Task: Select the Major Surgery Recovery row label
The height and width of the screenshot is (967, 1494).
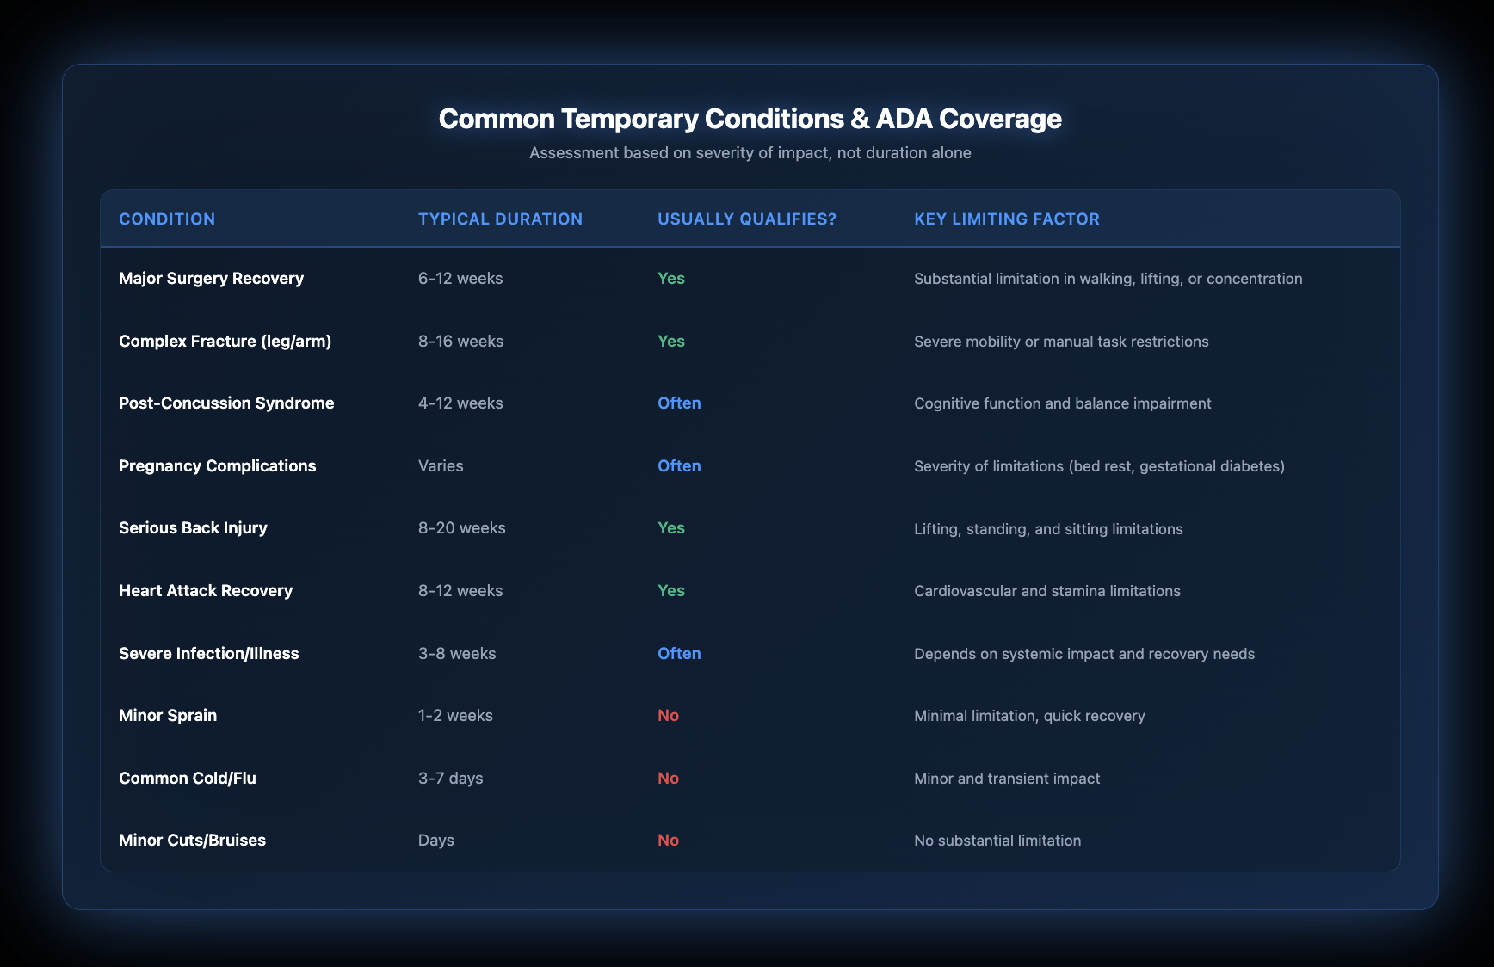Action: (211, 279)
